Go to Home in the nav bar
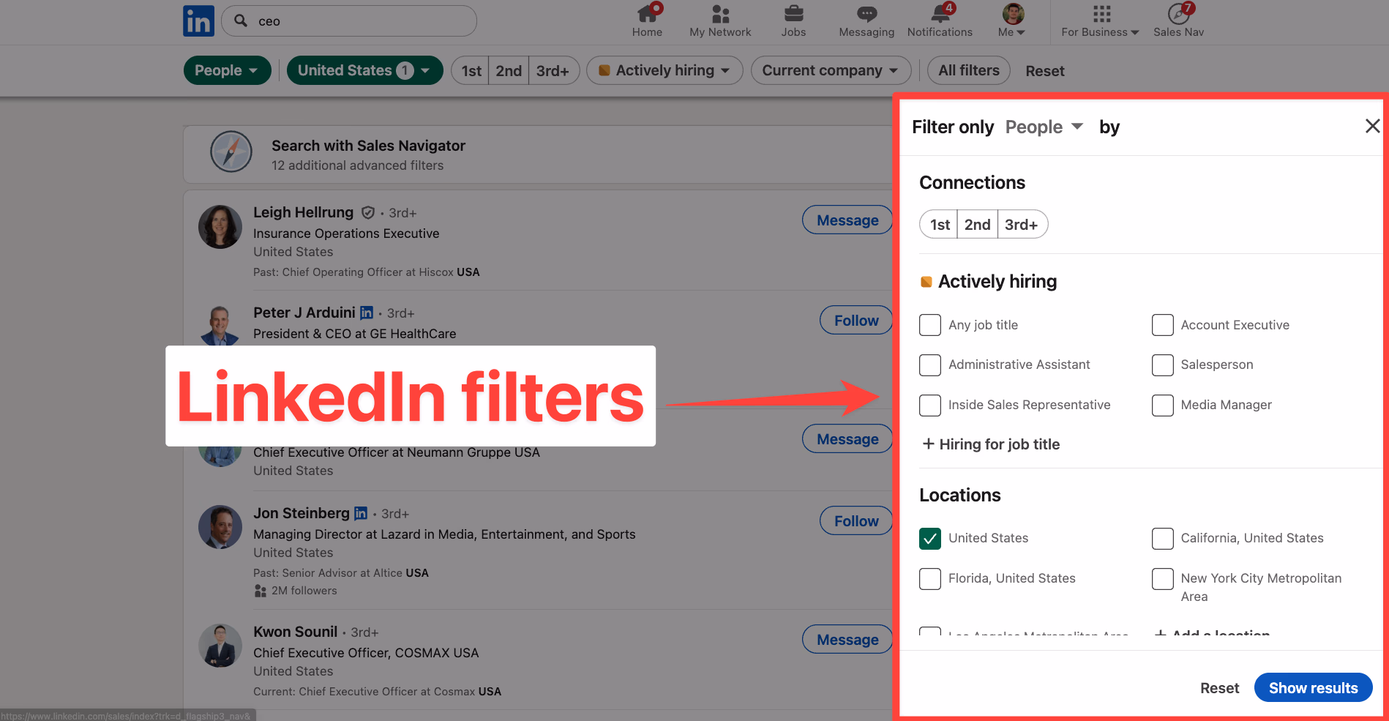Viewport: 1389px width, 721px height. coord(647,20)
